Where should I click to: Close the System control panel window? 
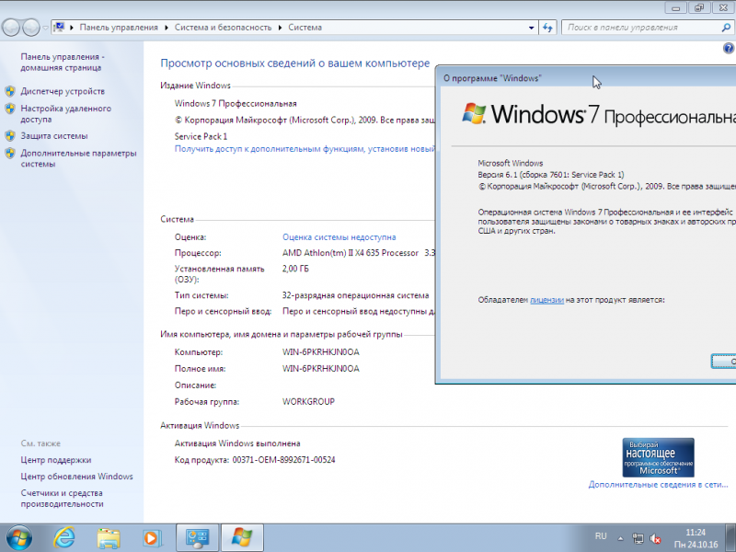724,8
